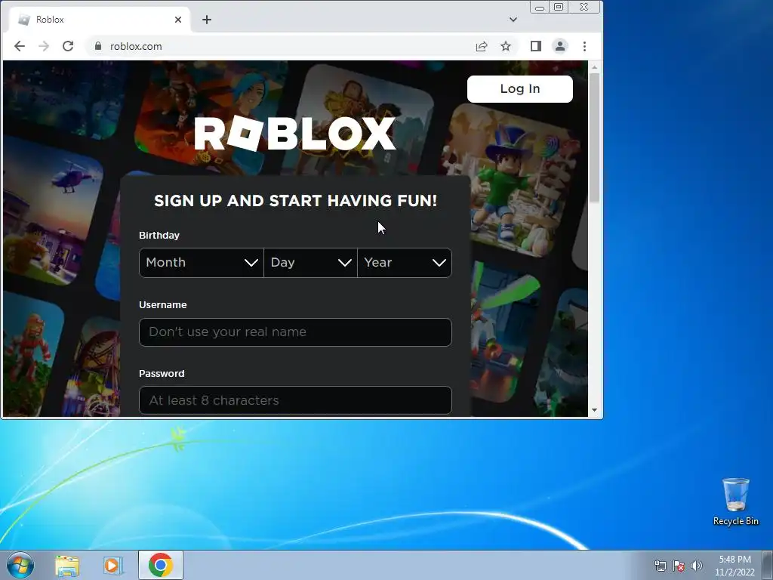Click the Chrome taskbar icon

click(161, 565)
